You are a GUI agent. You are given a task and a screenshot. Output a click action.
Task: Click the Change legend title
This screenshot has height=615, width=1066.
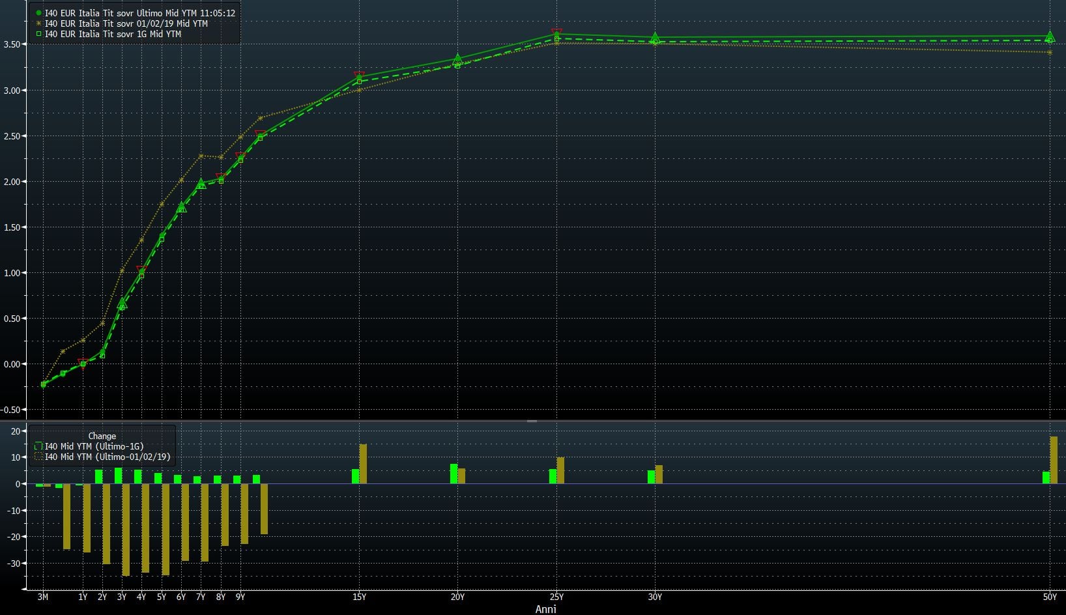tap(102, 436)
